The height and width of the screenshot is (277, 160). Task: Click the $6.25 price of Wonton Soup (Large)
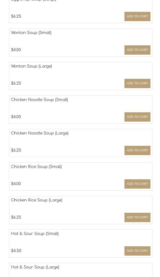16,83
